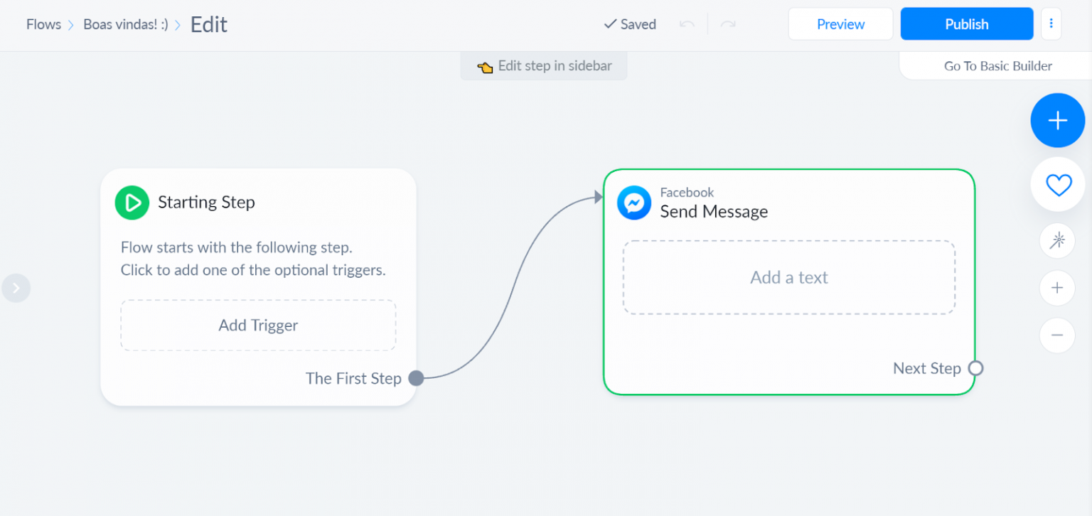Click the Add Trigger box
Screen dimensions: 1092x516
click(258, 326)
